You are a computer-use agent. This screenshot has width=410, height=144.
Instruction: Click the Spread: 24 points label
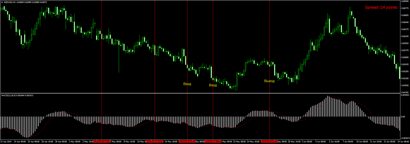pyautogui.click(x=381, y=7)
